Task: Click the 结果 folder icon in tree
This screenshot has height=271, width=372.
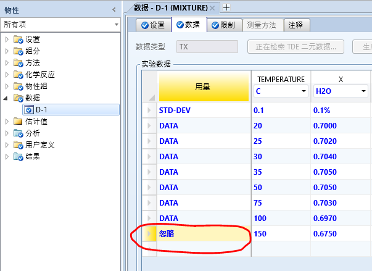Action: click(x=19, y=157)
